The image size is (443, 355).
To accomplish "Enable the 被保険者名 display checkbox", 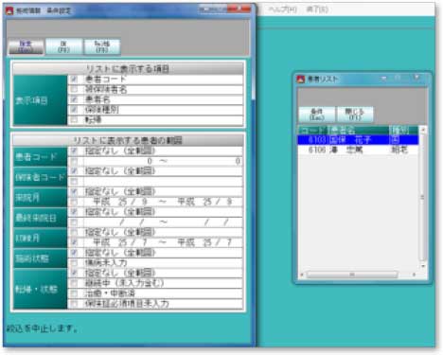I will pyautogui.click(x=74, y=89).
